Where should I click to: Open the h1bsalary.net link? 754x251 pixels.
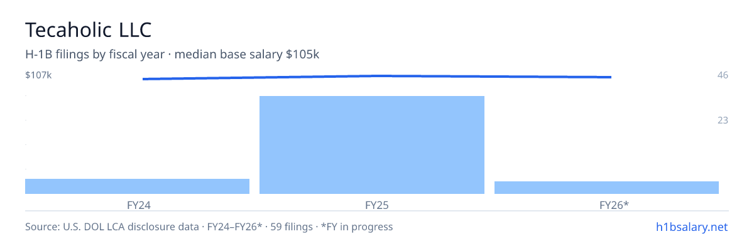691,227
